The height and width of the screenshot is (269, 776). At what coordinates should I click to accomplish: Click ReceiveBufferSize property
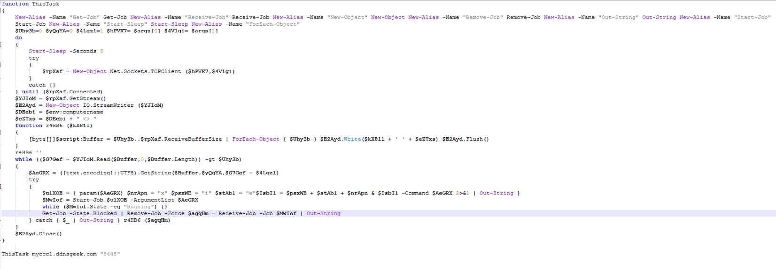click(x=193, y=139)
